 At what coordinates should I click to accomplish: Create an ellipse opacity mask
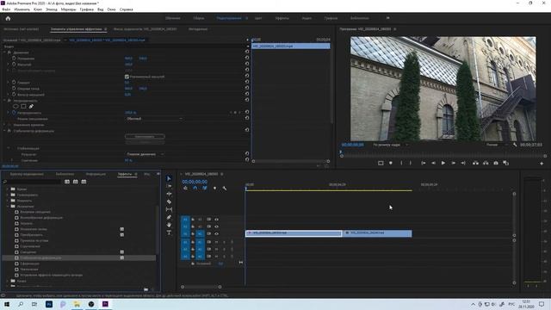coord(15,107)
